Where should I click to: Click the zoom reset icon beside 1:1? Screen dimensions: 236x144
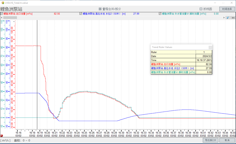click(228, 18)
